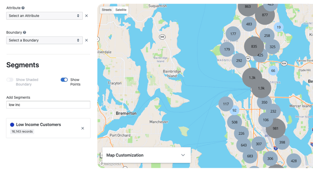The height and width of the screenshot is (169, 313).
Task: Click the Attribute help question mark icon
Action: 23,8
